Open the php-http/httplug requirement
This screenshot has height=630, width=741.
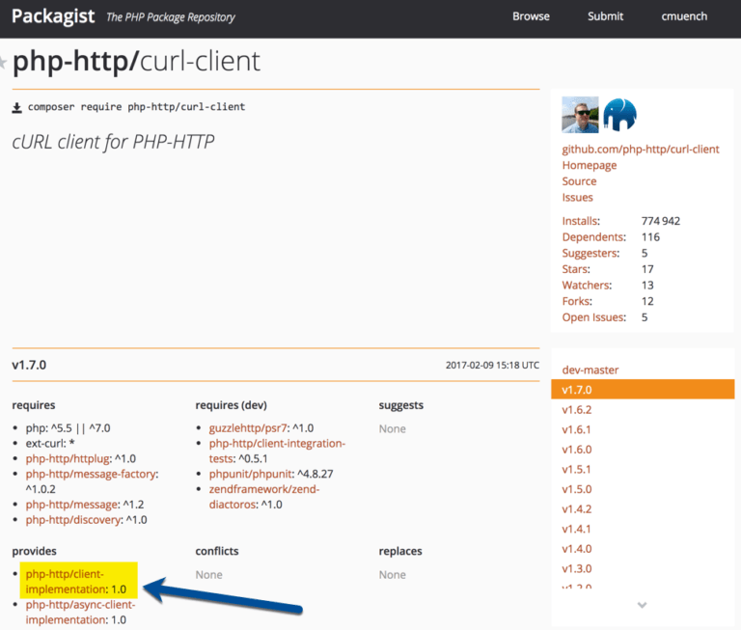tap(69, 458)
